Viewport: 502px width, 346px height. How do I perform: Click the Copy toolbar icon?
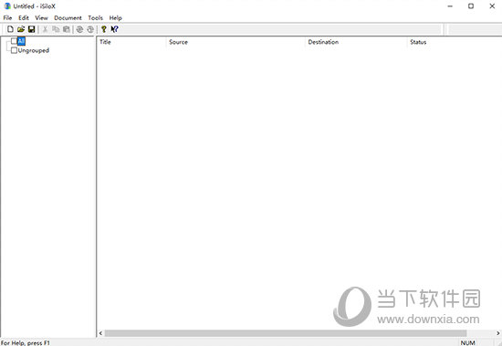(56, 29)
